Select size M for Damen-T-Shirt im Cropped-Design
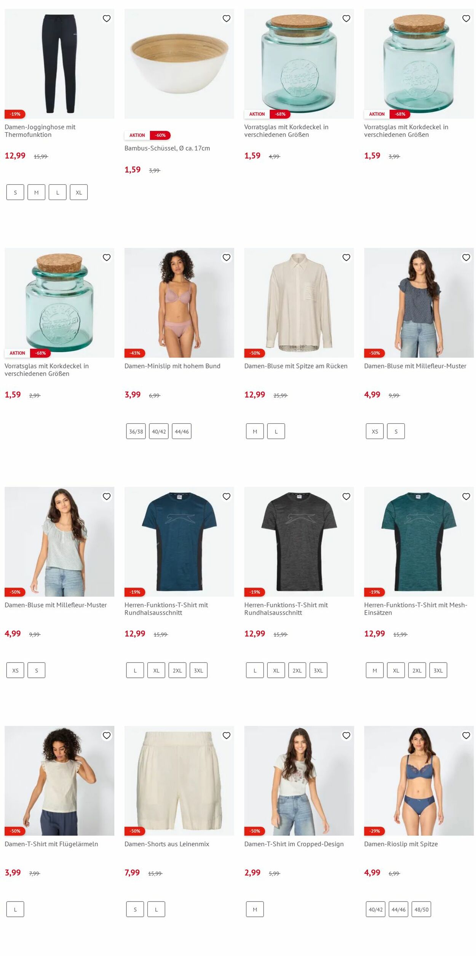The height and width of the screenshot is (956, 476). [255, 909]
